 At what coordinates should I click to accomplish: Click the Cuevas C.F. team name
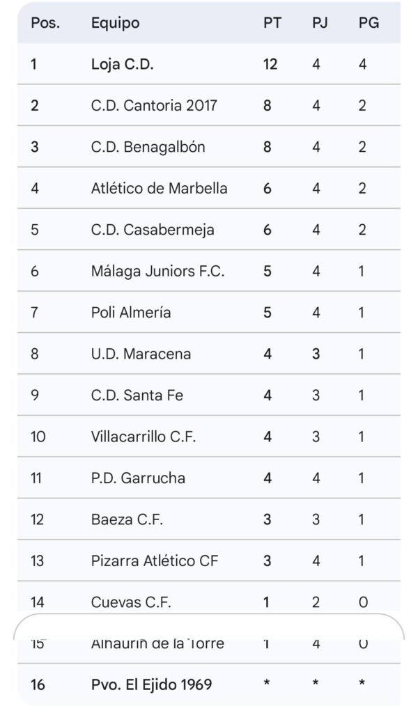click(x=131, y=602)
